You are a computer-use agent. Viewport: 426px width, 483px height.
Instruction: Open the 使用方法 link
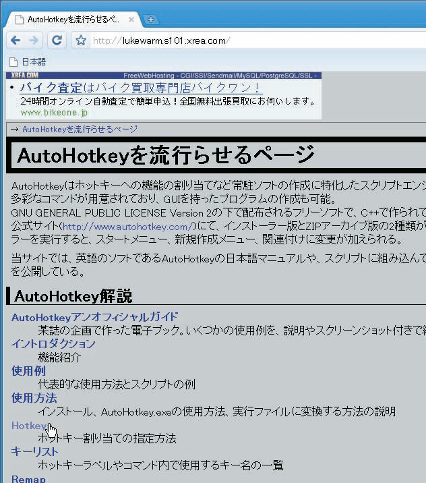pyautogui.click(x=34, y=398)
